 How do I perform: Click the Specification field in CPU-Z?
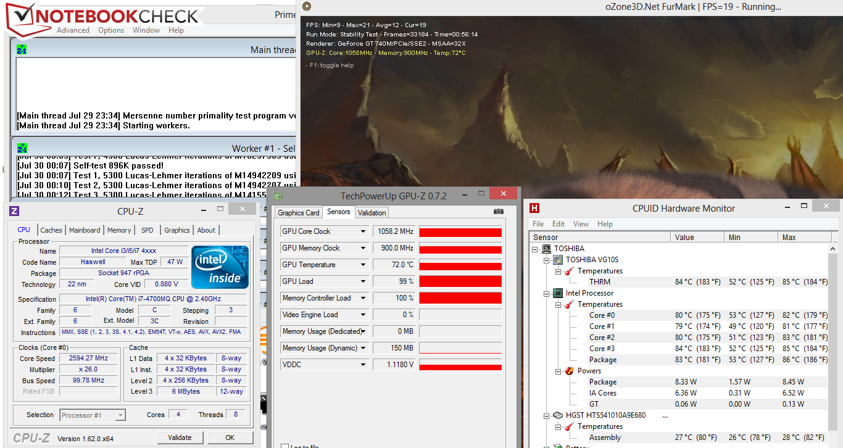154,299
